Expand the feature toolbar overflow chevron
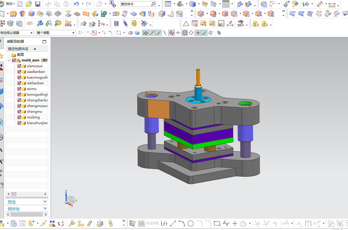The image size is (348, 230). tap(192, 11)
